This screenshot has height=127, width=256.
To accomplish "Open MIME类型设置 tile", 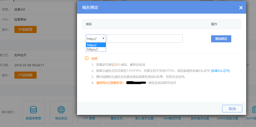I will (228, 118).
